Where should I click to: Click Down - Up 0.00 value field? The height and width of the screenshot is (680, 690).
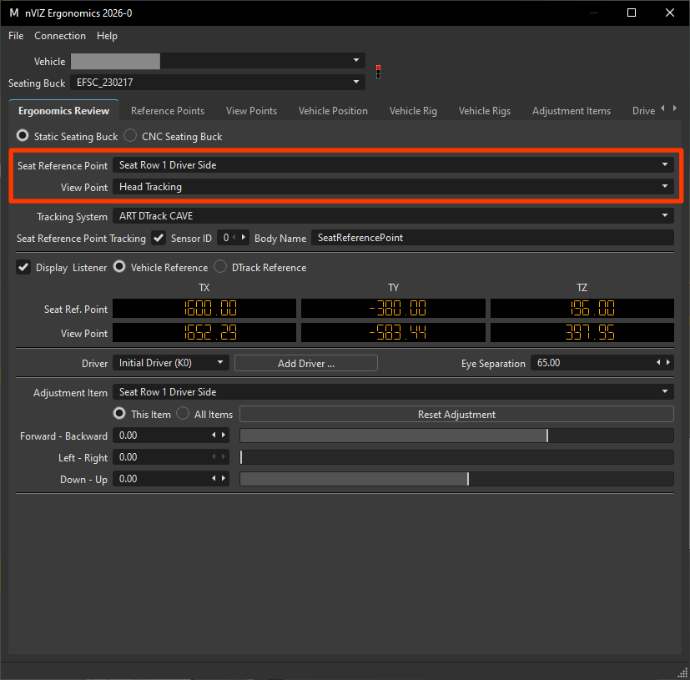tap(171, 478)
